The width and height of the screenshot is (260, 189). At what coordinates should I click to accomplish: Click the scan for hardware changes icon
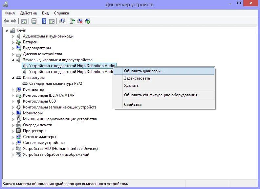point(62,21)
